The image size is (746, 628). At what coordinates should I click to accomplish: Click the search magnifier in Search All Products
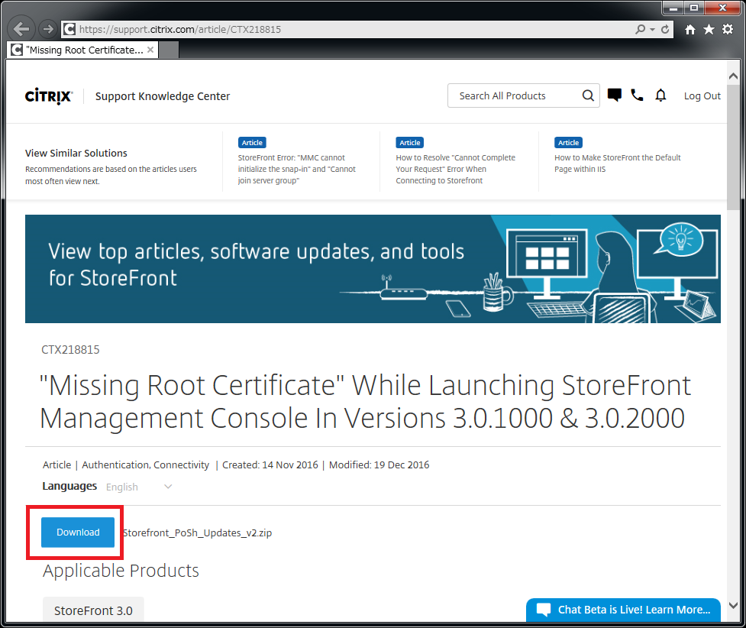click(588, 95)
